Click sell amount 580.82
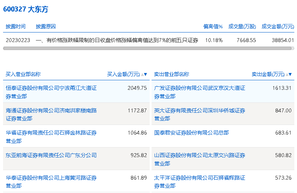297x193 pixels. [283, 155]
